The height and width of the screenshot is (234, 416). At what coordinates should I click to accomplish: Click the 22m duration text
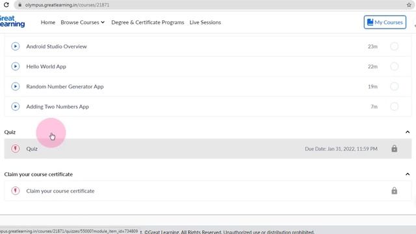tap(372, 66)
